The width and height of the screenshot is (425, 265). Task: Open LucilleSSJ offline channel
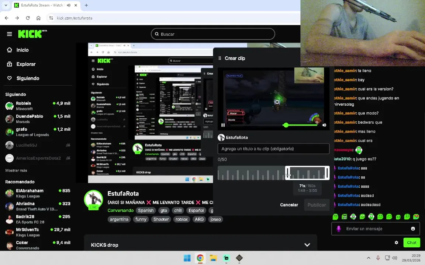click(38, 145)
